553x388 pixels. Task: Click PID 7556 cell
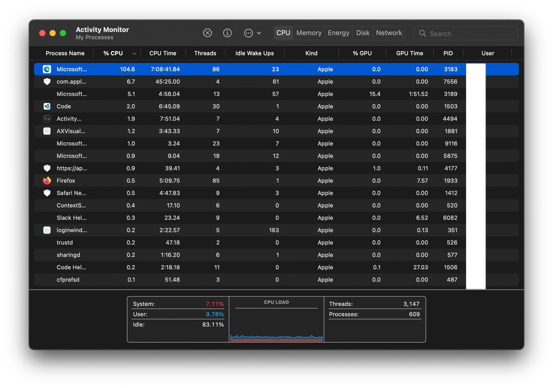(x=450, y=81)
